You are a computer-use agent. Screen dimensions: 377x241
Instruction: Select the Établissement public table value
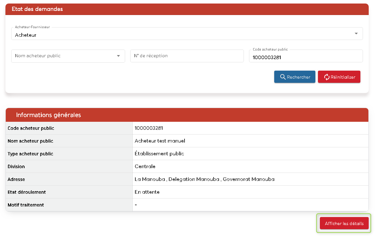(159, 154)
